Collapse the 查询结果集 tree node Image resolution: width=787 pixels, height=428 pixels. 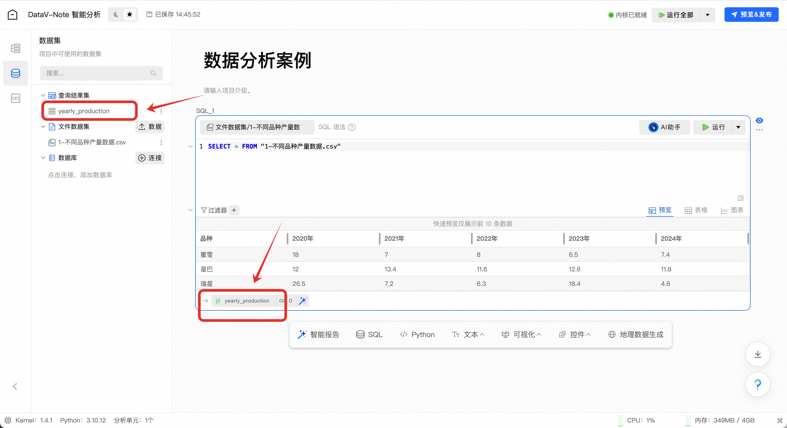(43, 95)
